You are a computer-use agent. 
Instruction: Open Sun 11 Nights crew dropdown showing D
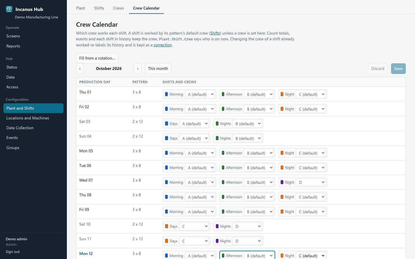[247, 241]
